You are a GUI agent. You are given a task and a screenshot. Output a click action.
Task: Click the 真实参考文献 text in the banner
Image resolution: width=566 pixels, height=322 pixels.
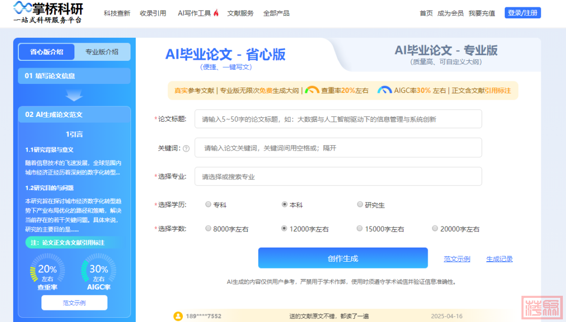point(194,90)
